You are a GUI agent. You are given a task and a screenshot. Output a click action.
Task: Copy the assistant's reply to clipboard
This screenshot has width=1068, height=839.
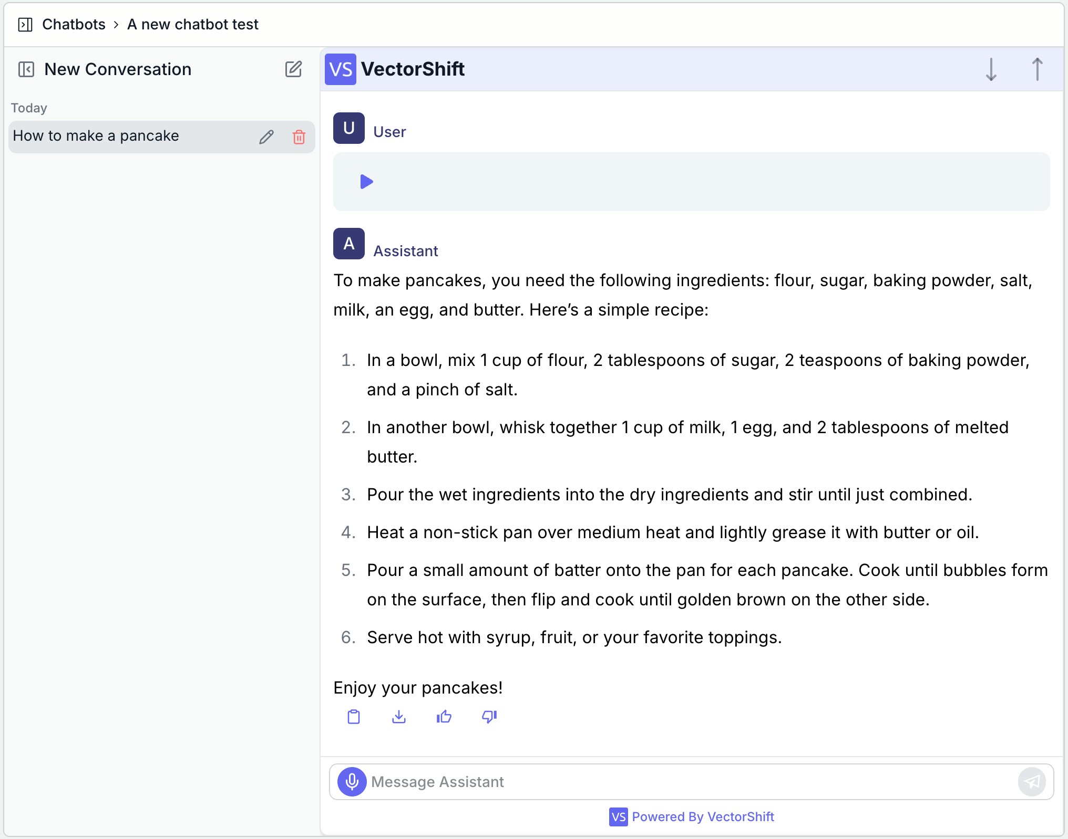point(354,717)
